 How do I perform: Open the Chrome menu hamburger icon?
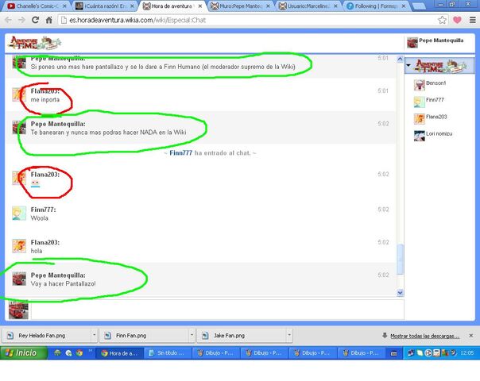[x=473, y=20]
